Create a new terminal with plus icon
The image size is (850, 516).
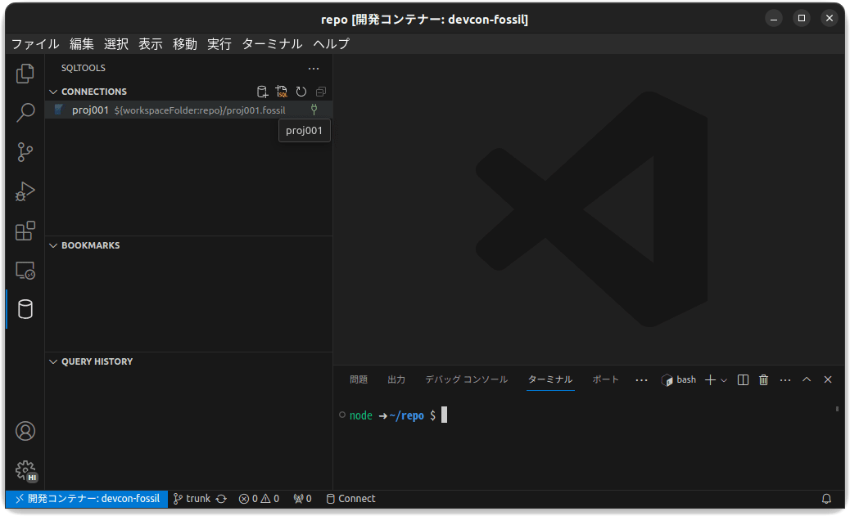[x=710, y=380]
